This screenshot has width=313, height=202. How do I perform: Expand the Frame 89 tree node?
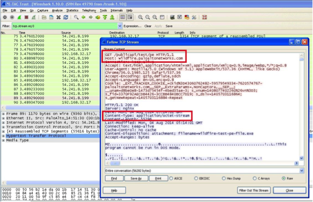tap(3, 114)
